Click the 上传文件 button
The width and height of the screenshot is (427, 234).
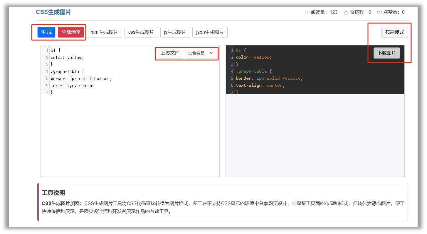(170, 53)
